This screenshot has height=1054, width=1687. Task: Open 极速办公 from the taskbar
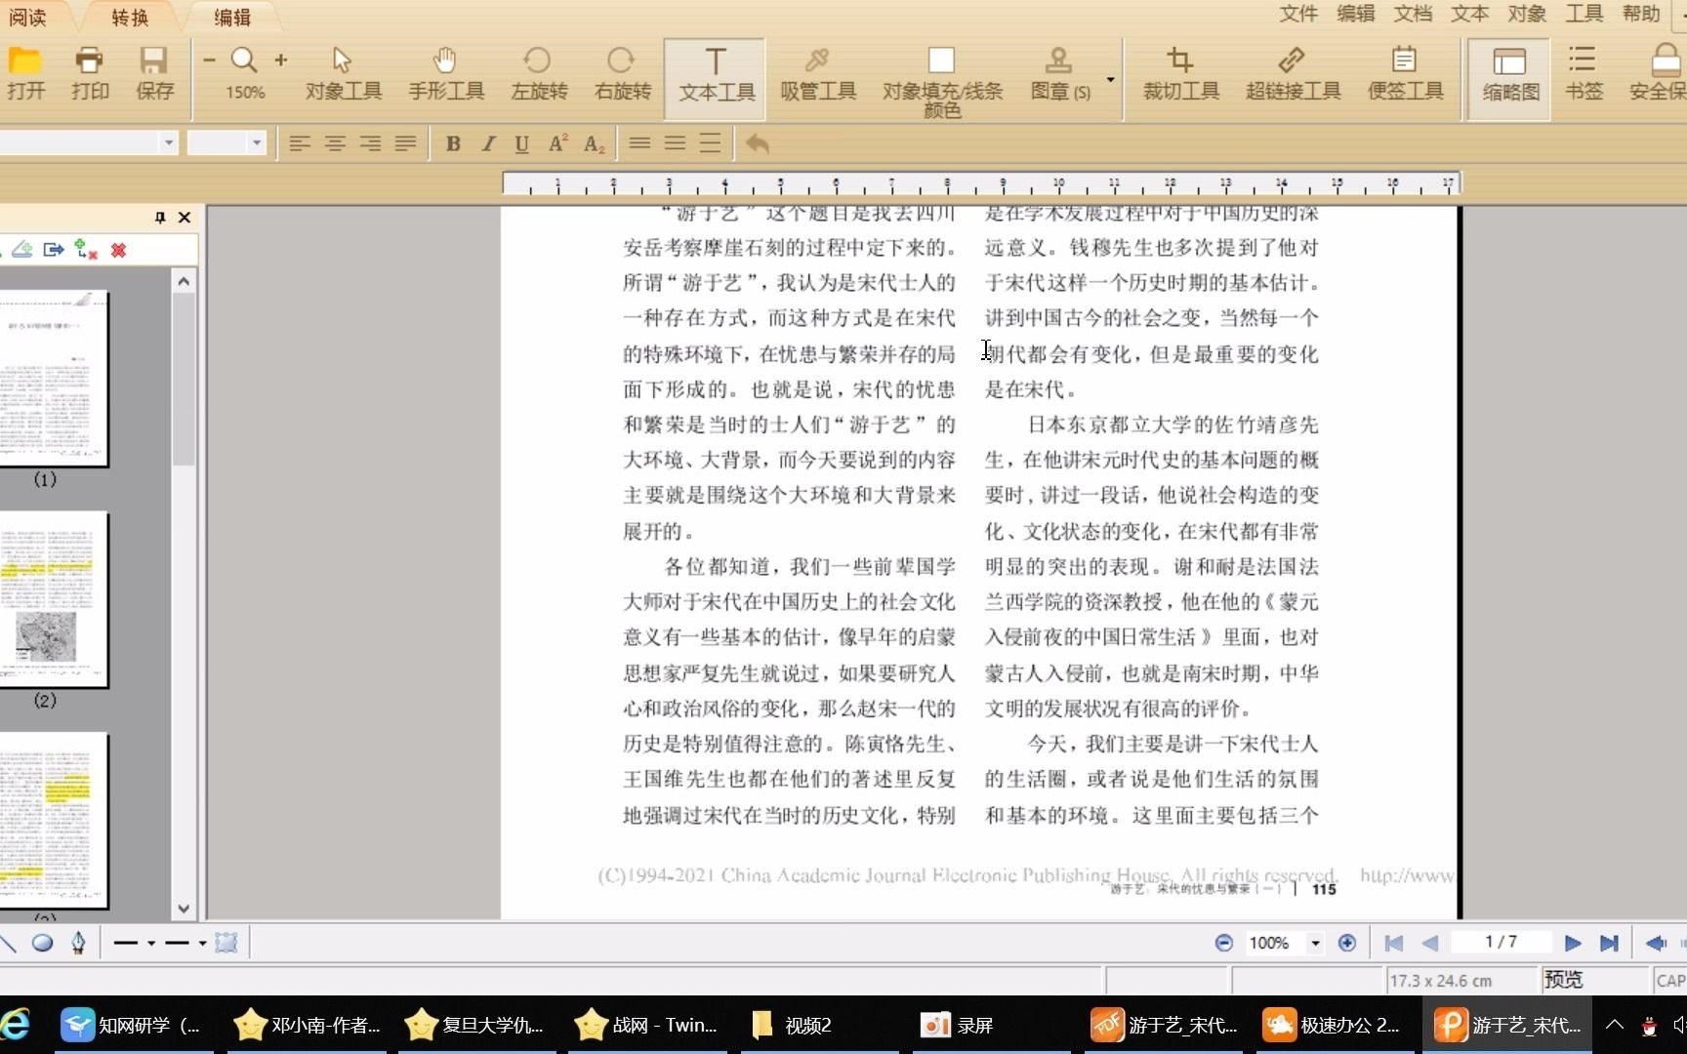pos(1332,1025)
